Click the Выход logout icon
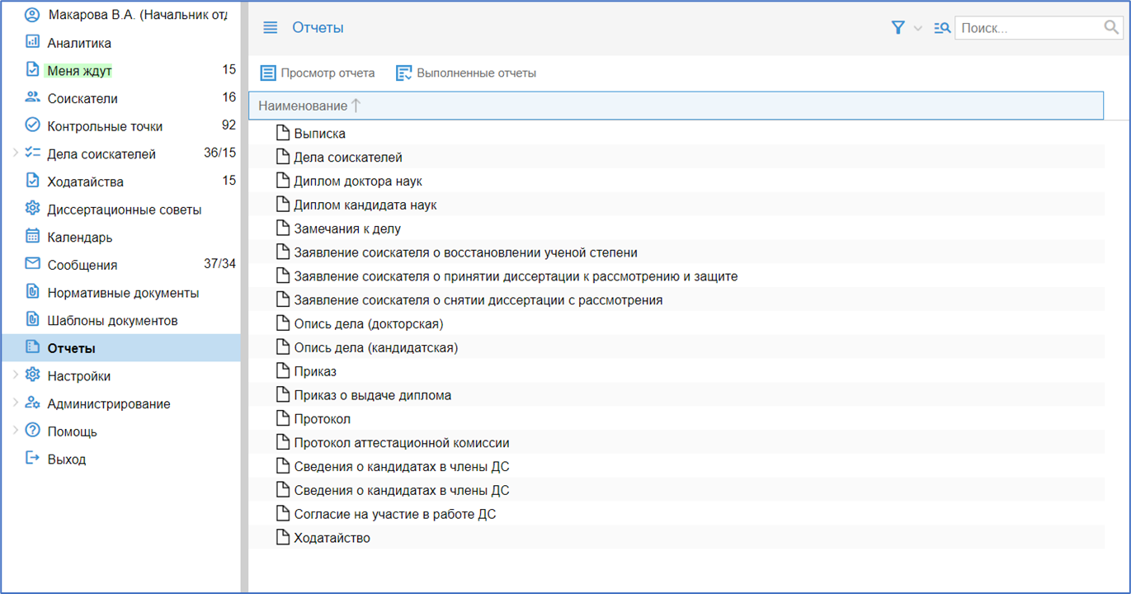The image size is (1131, 594). 32,459
